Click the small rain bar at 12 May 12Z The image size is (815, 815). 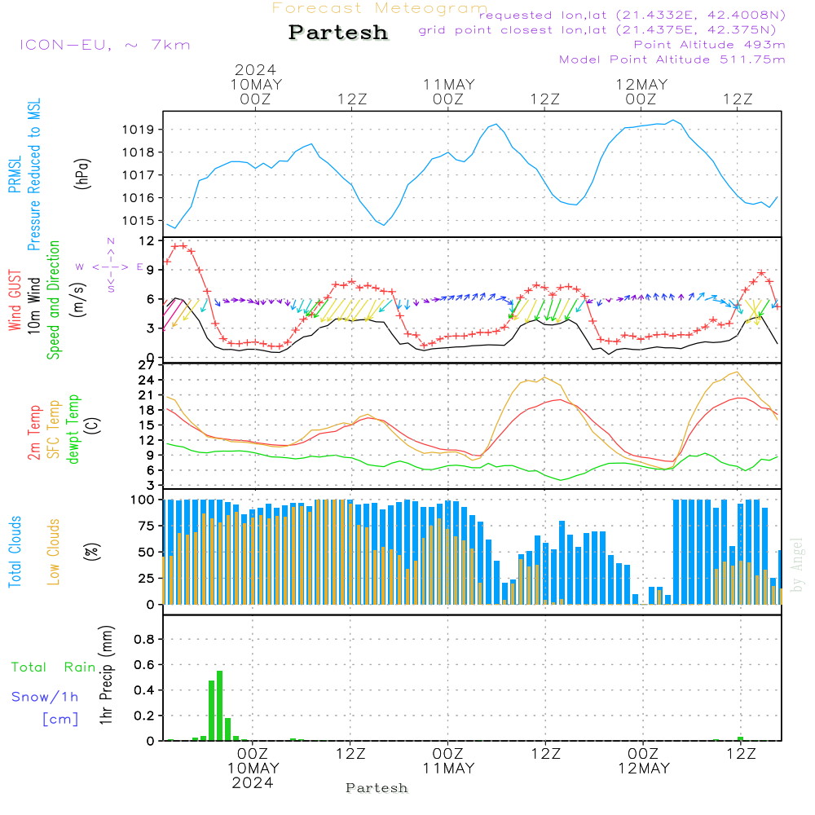(740, 738)
